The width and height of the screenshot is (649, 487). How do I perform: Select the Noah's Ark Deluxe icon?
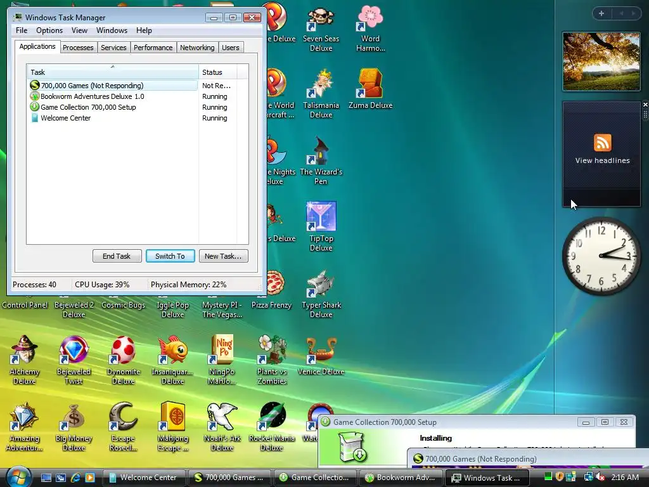222,427
